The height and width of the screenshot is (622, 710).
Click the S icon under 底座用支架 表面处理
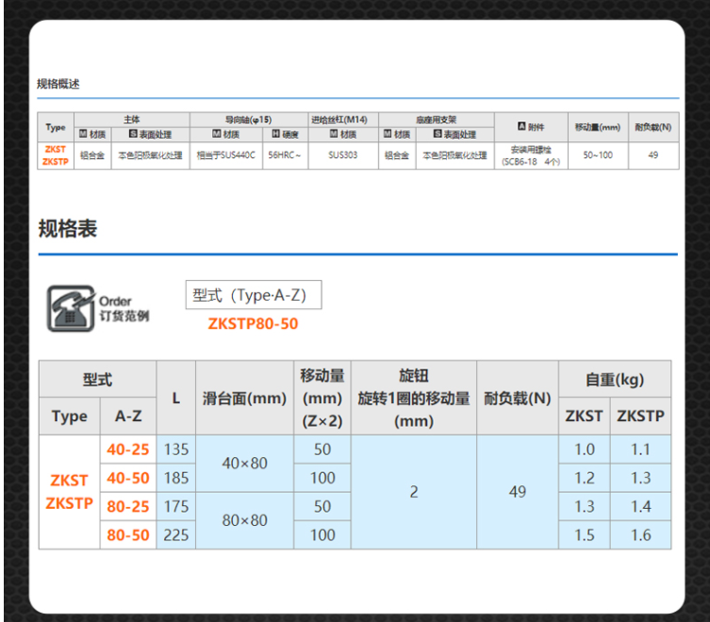click(x=438, y=134)
